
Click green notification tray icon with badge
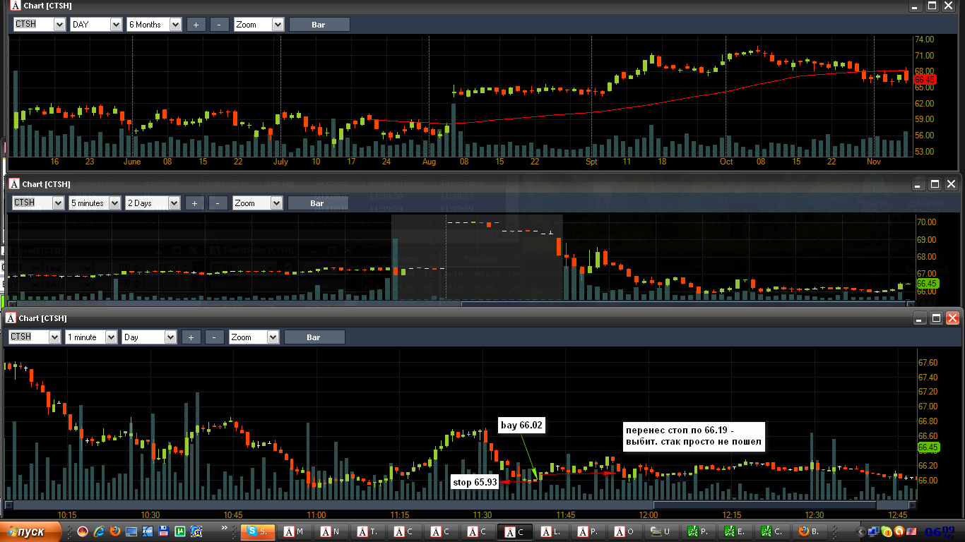886,532
